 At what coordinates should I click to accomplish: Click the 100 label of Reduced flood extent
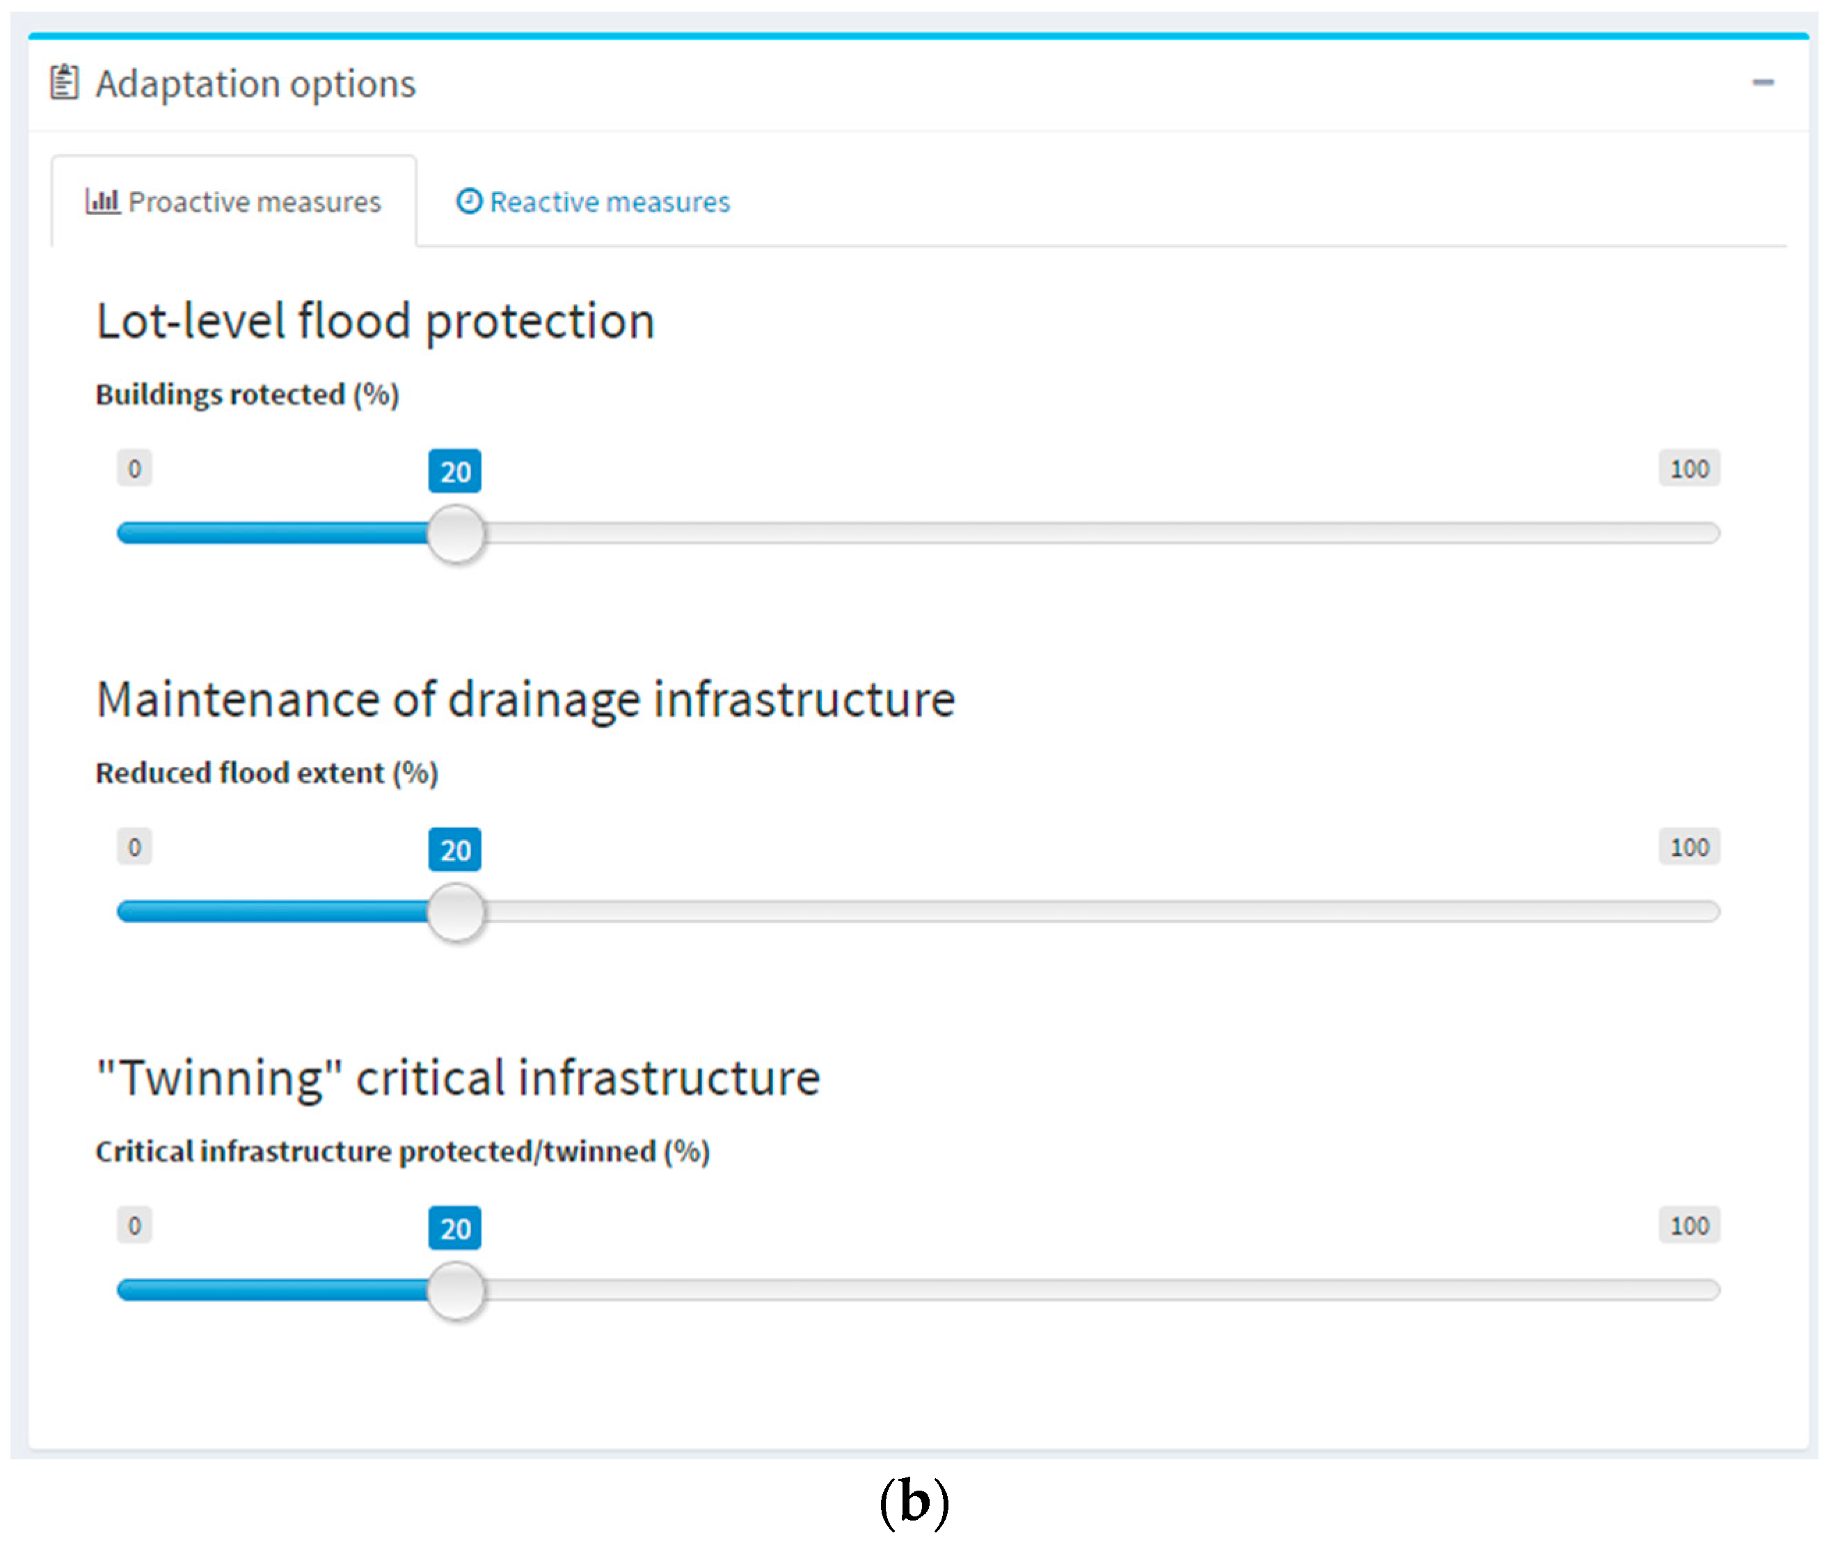(1689, 847)
